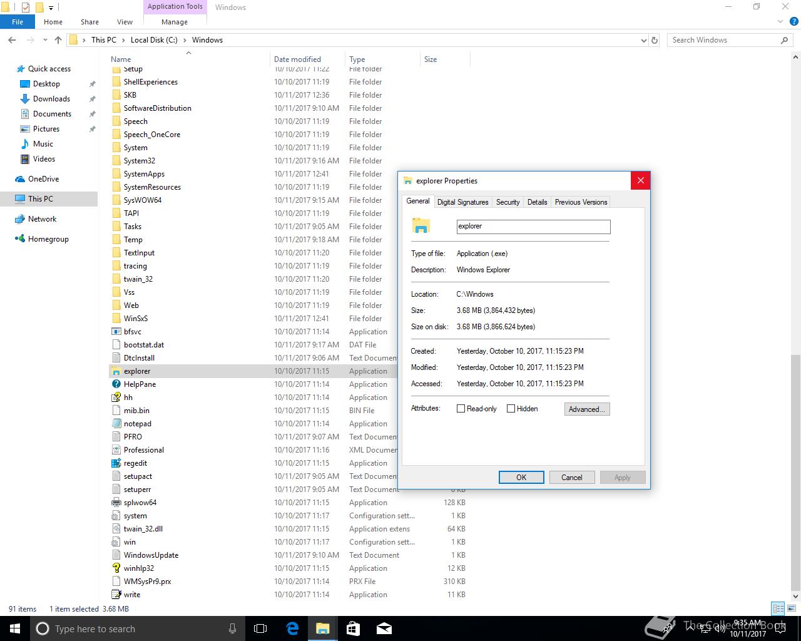Open Recent locations dropdown arrow
This screenshot has height=641, width=801.
(x=45, y=40)
